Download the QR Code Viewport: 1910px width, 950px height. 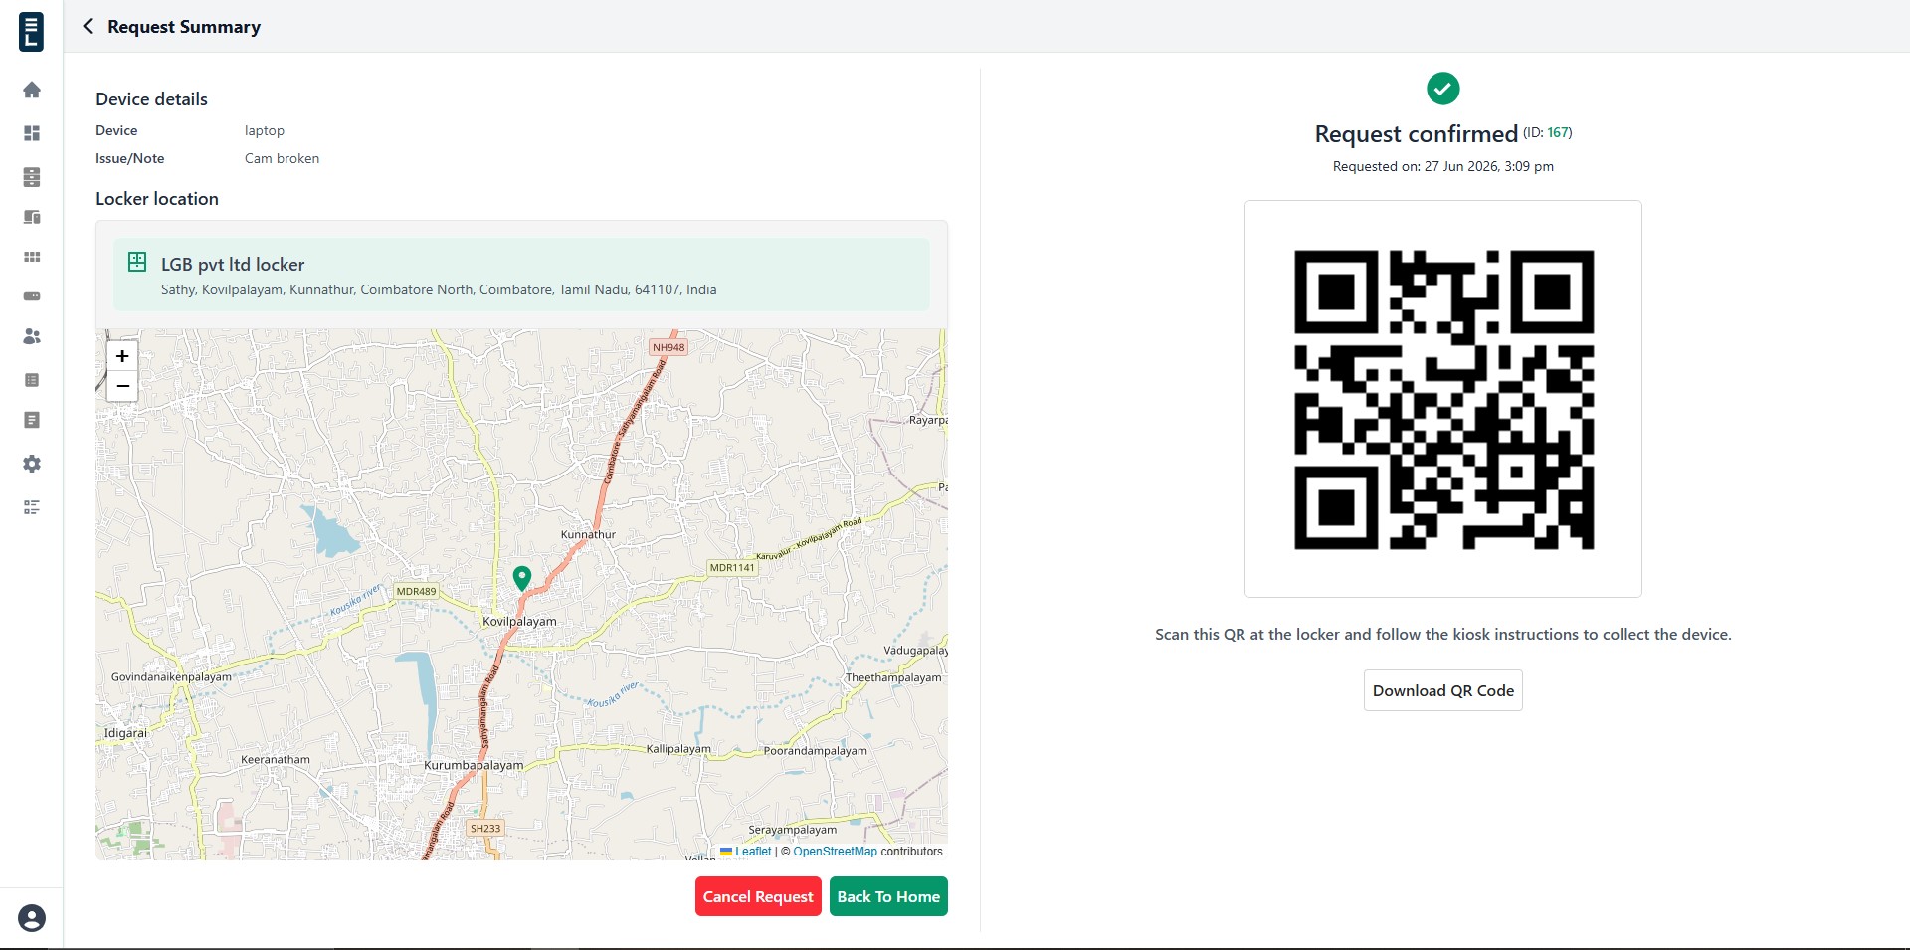pyautogui.click(x=1443, y=690)
